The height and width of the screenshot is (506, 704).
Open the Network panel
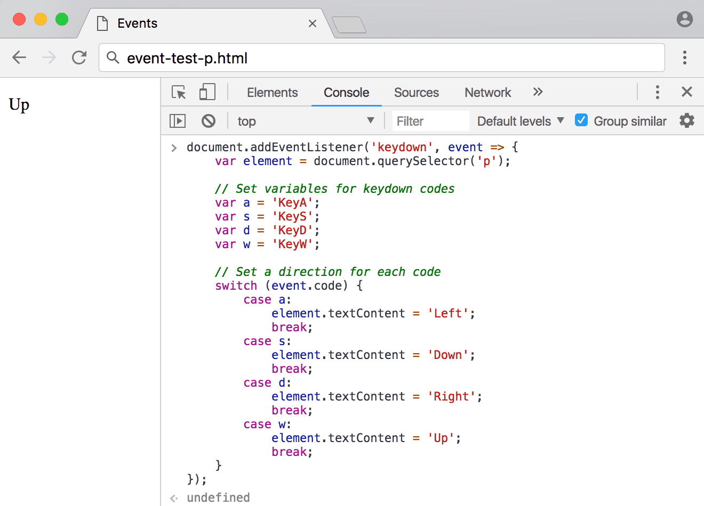487,92
